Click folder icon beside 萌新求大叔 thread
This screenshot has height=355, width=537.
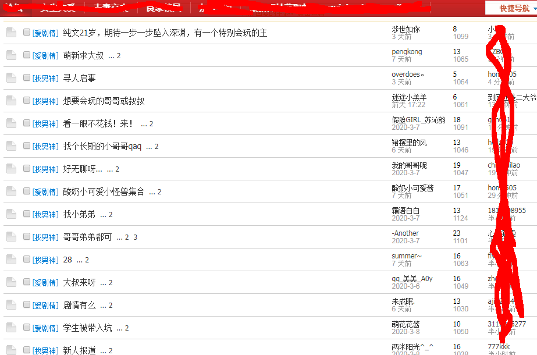click(x=11, y=55)
